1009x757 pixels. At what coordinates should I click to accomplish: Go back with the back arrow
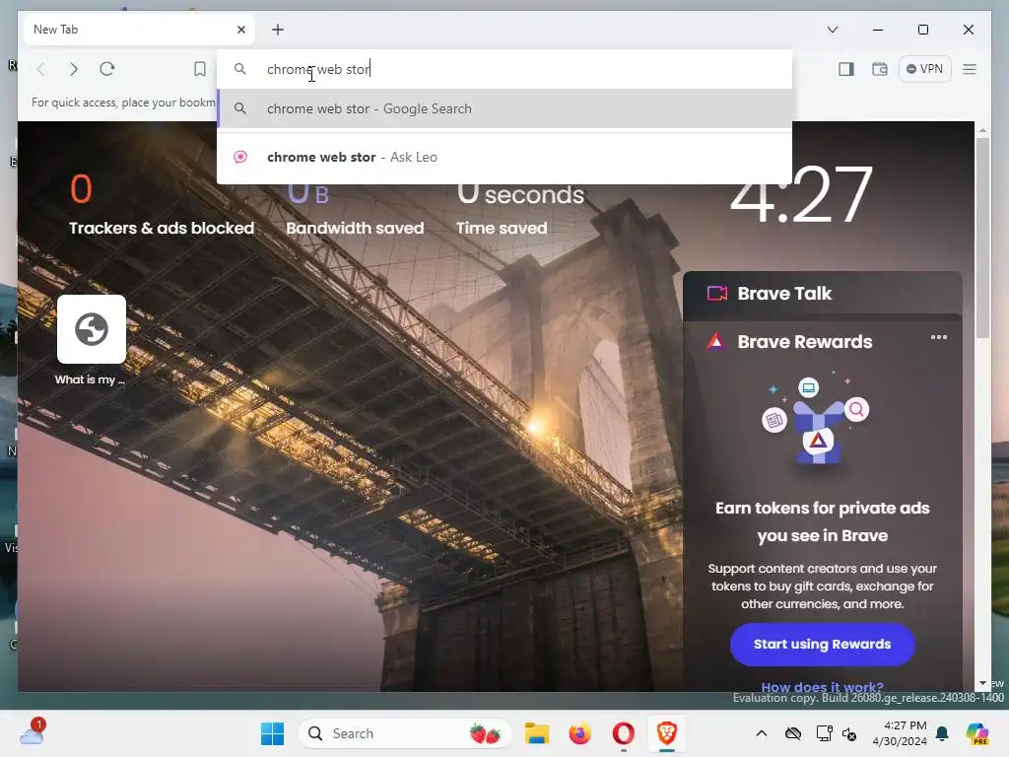tap(40, 69)
